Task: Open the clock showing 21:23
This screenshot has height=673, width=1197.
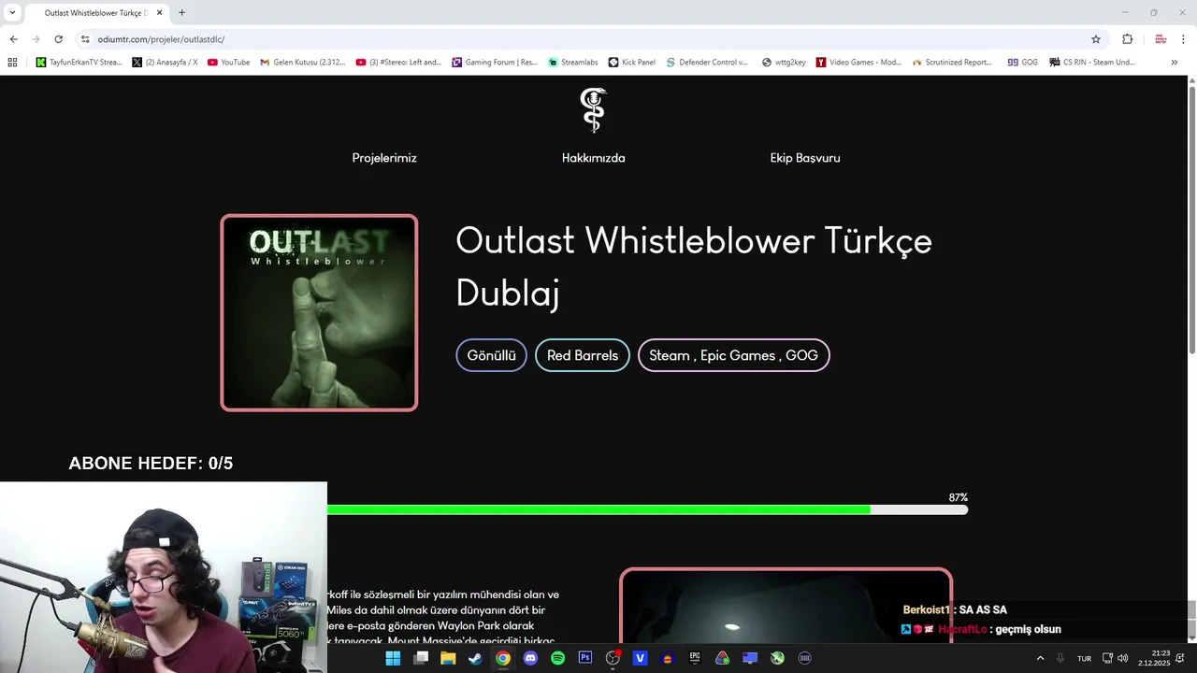Action: click(x=1154, y=658)
